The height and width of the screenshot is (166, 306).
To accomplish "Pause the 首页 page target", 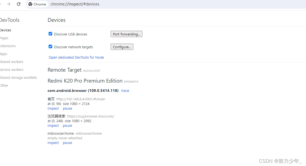I will (67, 108).
